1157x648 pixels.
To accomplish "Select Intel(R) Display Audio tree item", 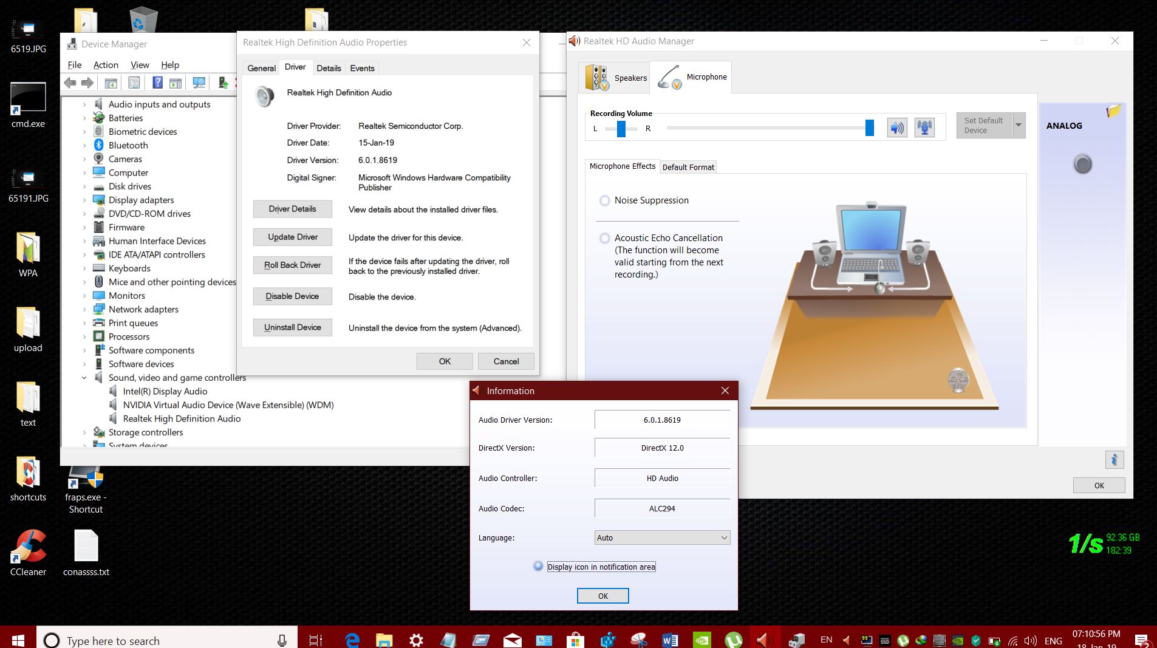I will point(165,392).
